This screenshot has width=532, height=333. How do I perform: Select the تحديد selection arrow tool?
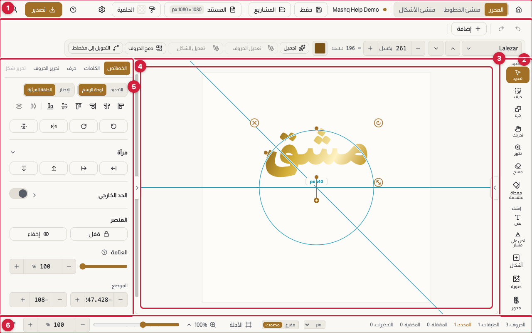(x=517, y=75)
